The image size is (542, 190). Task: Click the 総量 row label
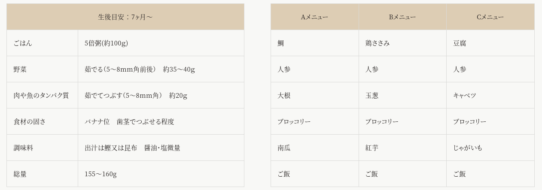coord(42,174)
